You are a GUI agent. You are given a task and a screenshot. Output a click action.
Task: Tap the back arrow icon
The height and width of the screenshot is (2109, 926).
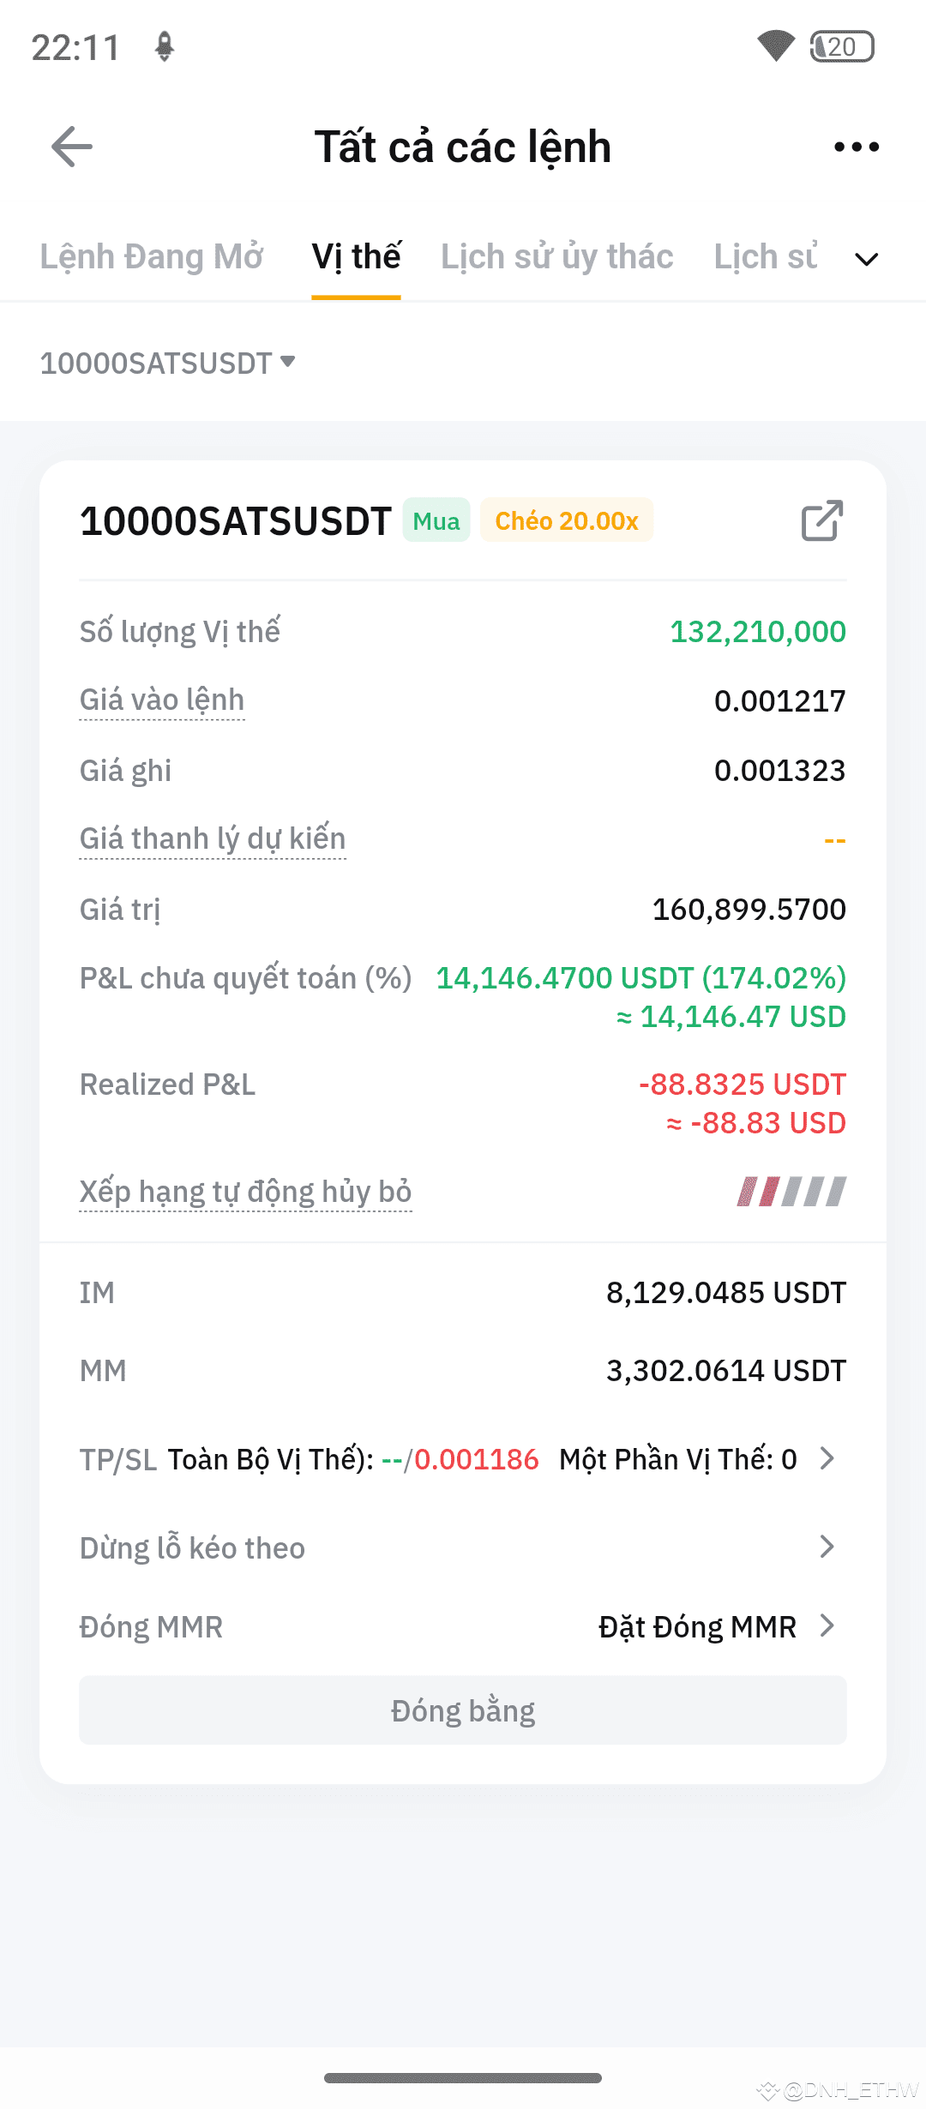click(72, 147)
